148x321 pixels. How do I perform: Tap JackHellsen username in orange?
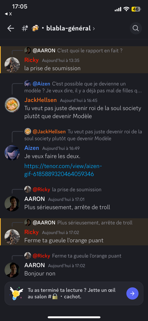click(x=40, y=100)
